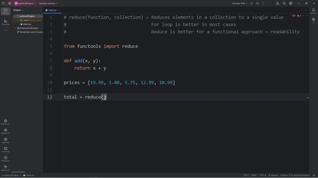Image resolution: width=318 pixels, height=178 pixels.
Task: Click the PyCharm app logo
Action: [x=3, y=3]
